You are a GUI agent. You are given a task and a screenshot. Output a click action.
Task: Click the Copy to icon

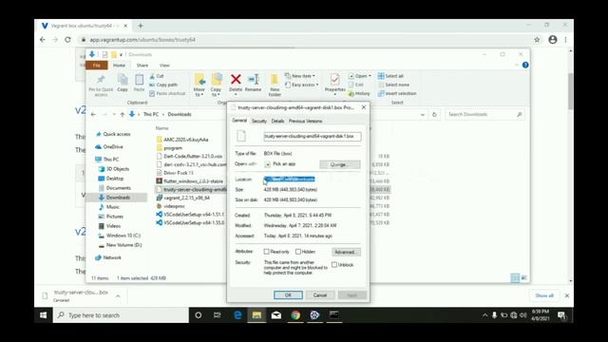pyautogui.click(x=217, y=80)
